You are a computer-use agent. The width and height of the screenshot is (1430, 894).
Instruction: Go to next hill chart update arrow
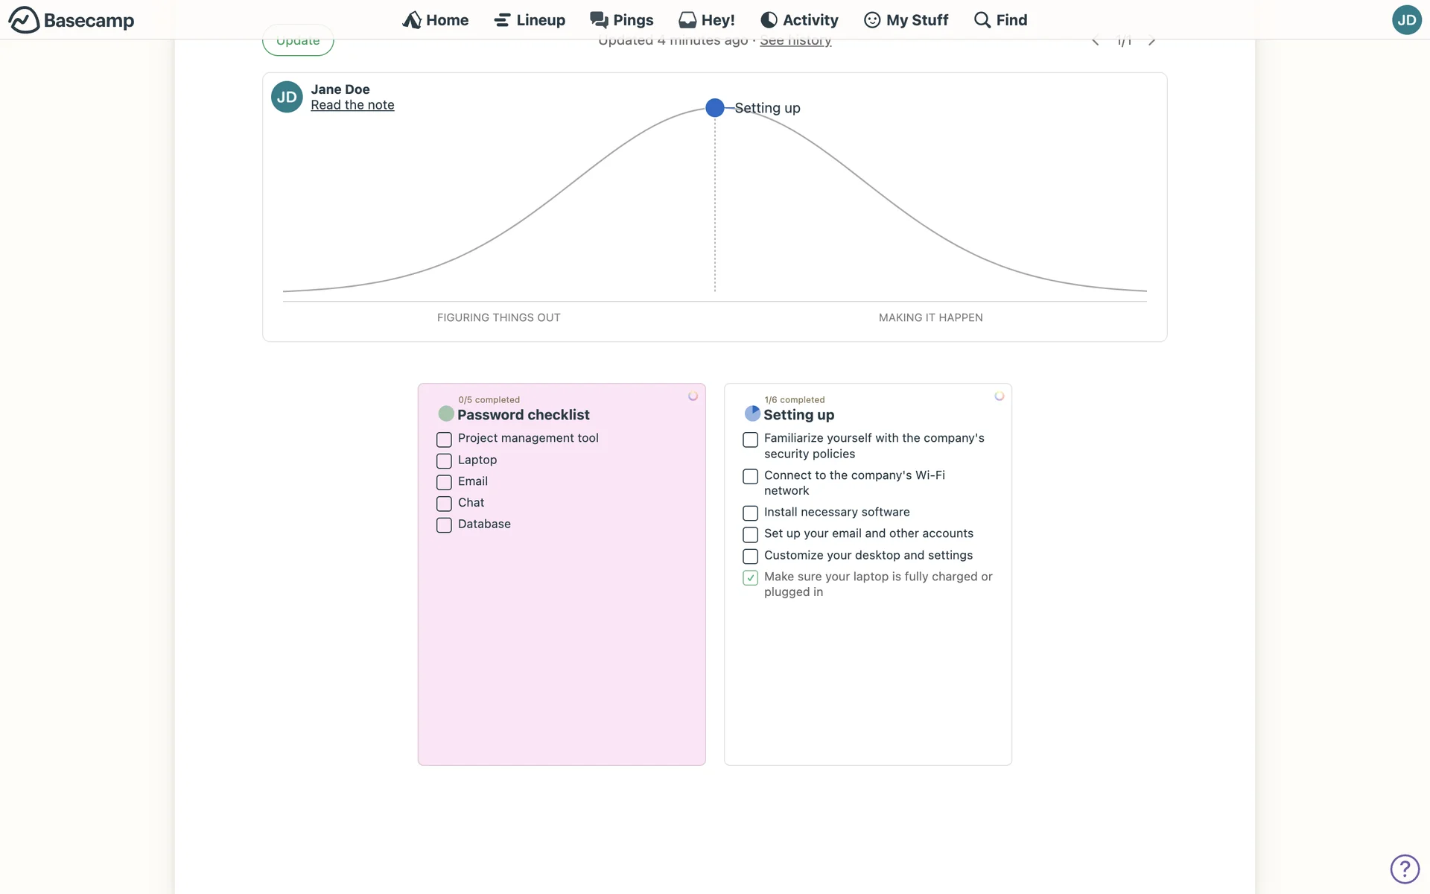(x=1152, y=41)
